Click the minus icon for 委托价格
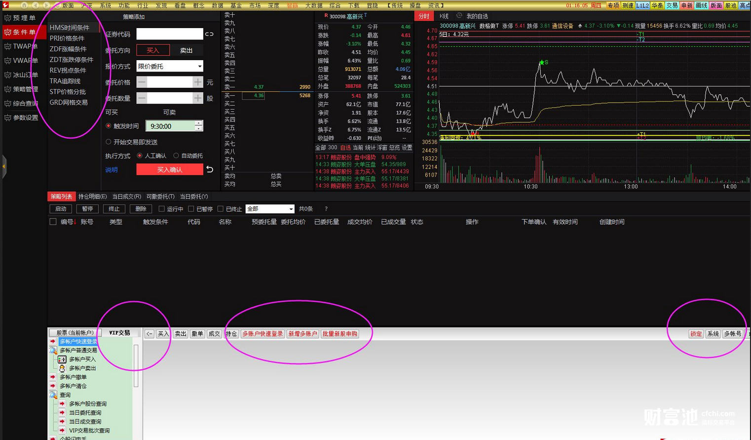 [x=142, y=82]
